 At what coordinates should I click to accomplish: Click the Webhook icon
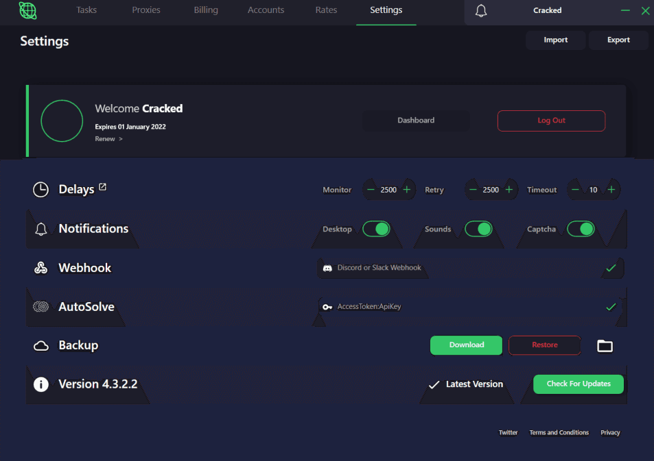(40, 268)
